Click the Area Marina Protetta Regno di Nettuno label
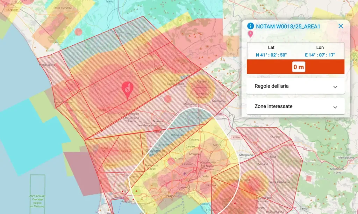The height and width of the screenshot is (214, 358). [37, 201]
